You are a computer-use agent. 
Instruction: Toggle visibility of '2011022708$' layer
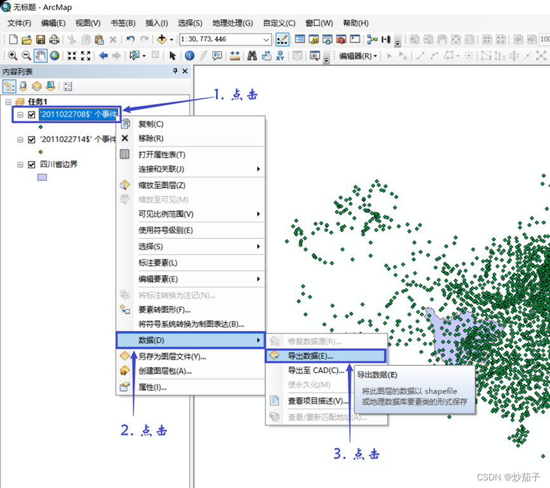(x=31, y=115)
